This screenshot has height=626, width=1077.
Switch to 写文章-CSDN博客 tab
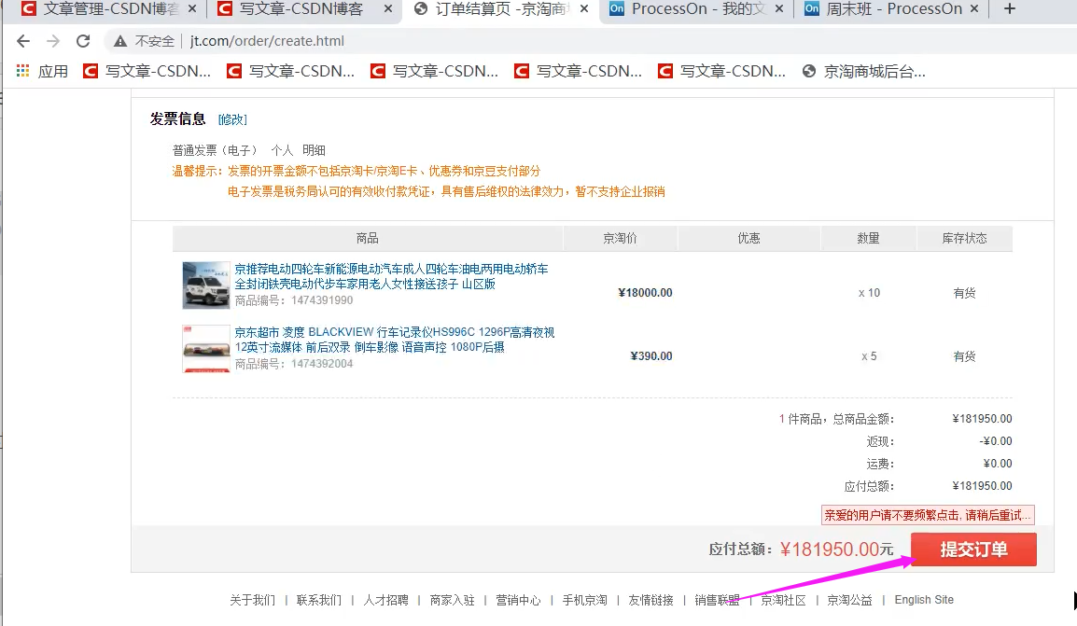[x=301, y=9]
